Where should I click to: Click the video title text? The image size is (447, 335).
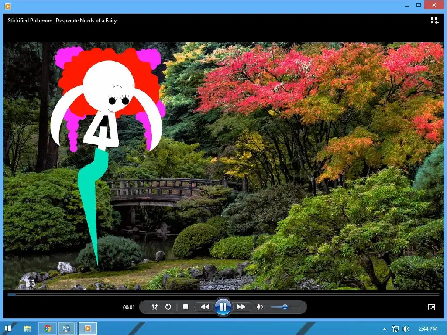[62, 21]
